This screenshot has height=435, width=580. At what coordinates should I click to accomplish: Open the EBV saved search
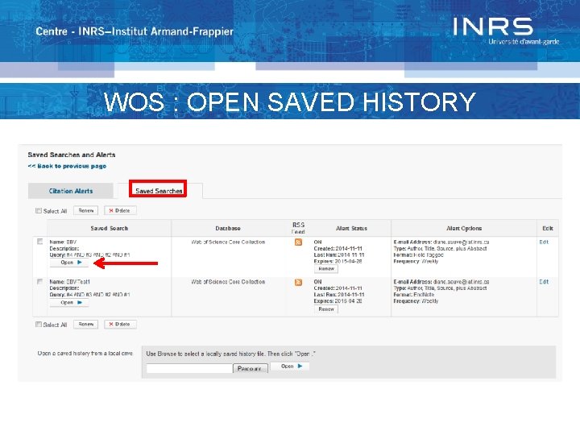point(70,263)
